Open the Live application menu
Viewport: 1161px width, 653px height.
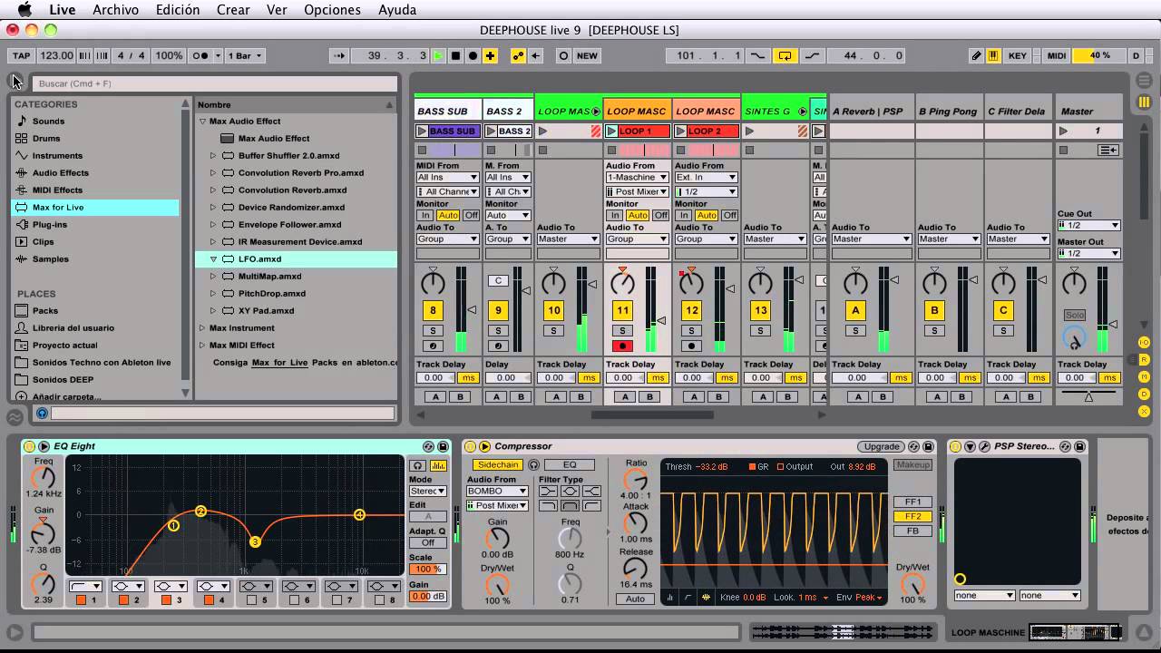(x=63, y=10)
